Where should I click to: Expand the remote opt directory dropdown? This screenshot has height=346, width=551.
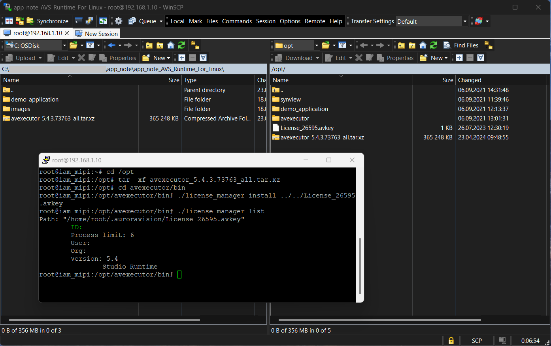tap(317, 45)
